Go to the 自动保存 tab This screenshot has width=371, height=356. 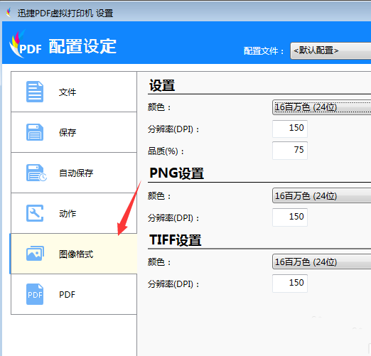[74, 173]
